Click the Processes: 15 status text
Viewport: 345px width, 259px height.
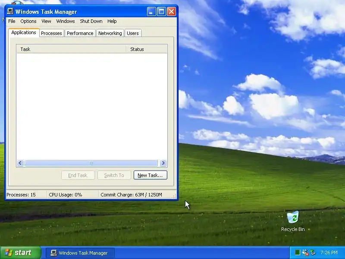(x=21, y=195)
